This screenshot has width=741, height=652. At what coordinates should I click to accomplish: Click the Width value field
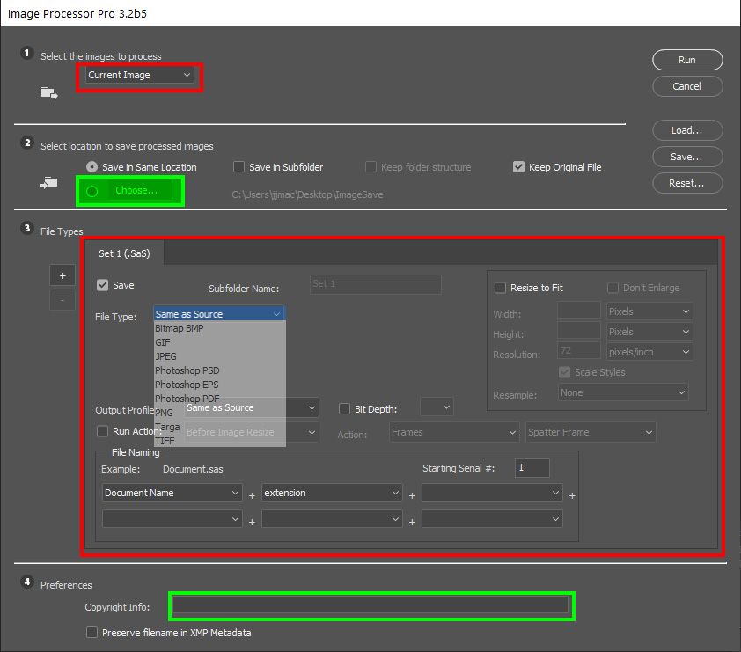point(579,311)
